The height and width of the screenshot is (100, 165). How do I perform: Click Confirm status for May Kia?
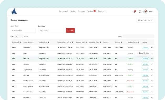130,59
